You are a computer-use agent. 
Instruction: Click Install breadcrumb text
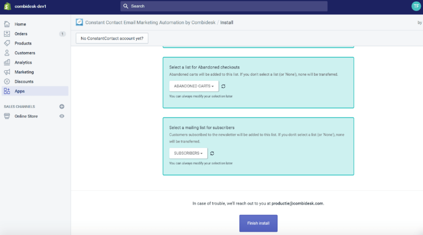click(227, 23)
